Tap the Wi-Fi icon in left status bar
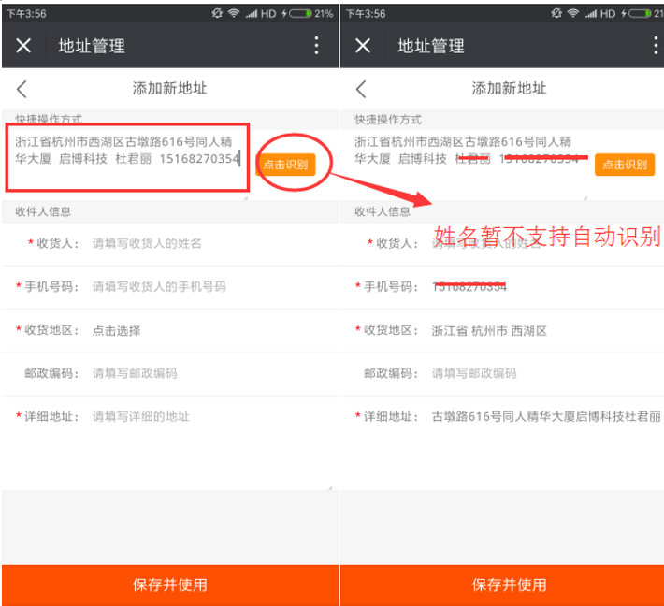664x606 pixels. tap(232, 13)
